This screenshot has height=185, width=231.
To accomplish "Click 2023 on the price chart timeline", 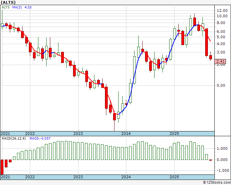I will pyautogui.click(x=78, y=133).
